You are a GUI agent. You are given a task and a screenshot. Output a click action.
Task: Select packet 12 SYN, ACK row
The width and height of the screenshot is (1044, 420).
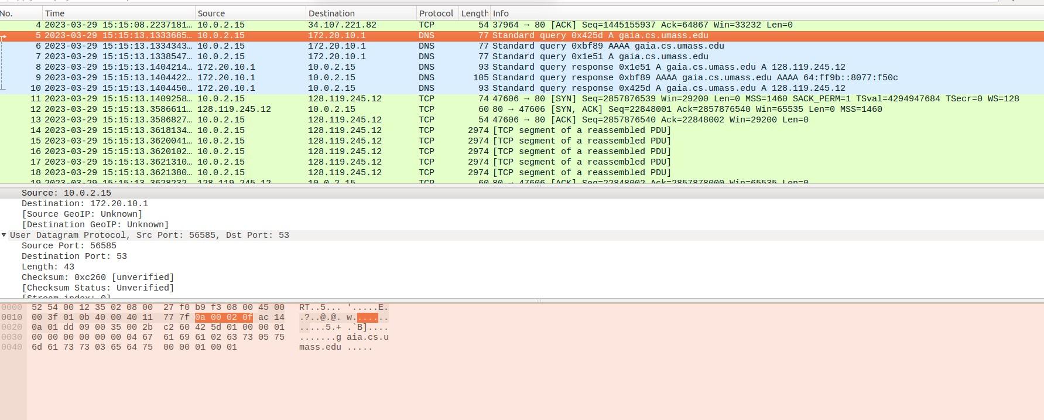point(522,109)
